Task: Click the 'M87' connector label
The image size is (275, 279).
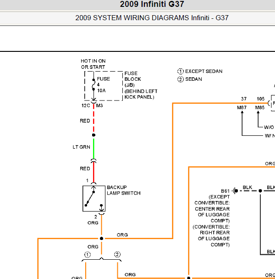Action: (242, 108)
